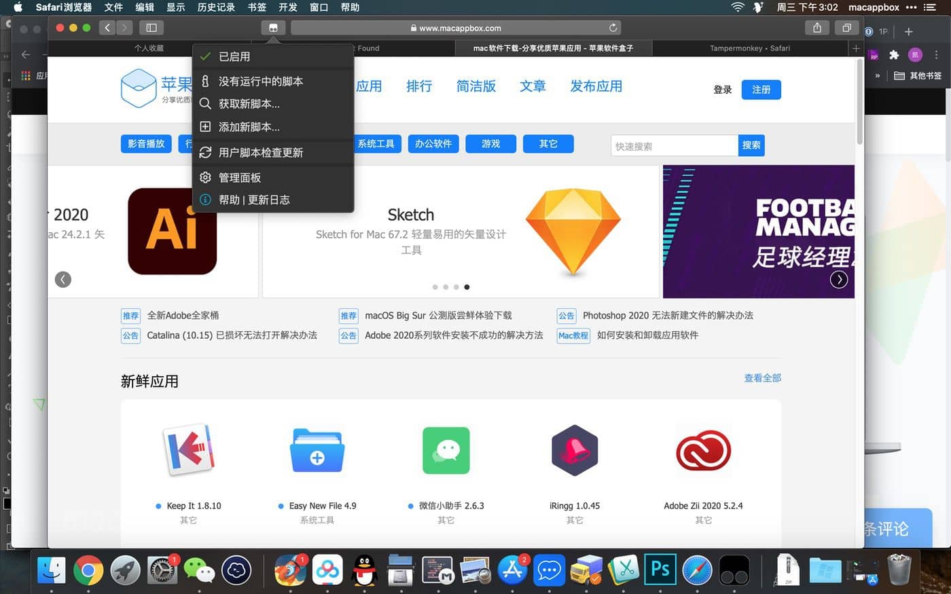
Task: Open the Trash in the Dock
Action: [x=899, y=570]
